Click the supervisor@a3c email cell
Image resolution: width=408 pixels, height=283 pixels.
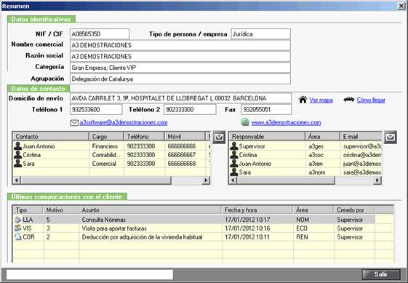(362, 146)
